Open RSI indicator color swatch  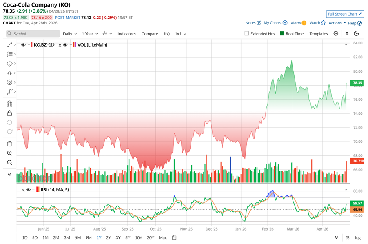38,190
